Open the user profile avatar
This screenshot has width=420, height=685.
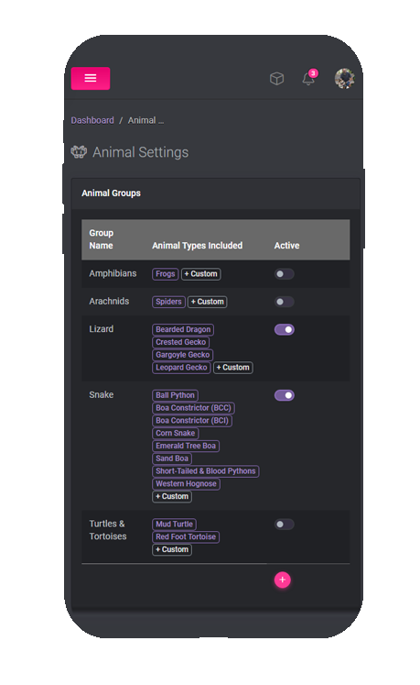pyautogui.click(x=345, y=79)
